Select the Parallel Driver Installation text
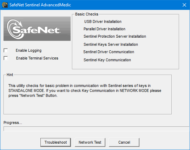Image resolution: width=190 pixels, height=150 pixels. [x=104, y=29]
